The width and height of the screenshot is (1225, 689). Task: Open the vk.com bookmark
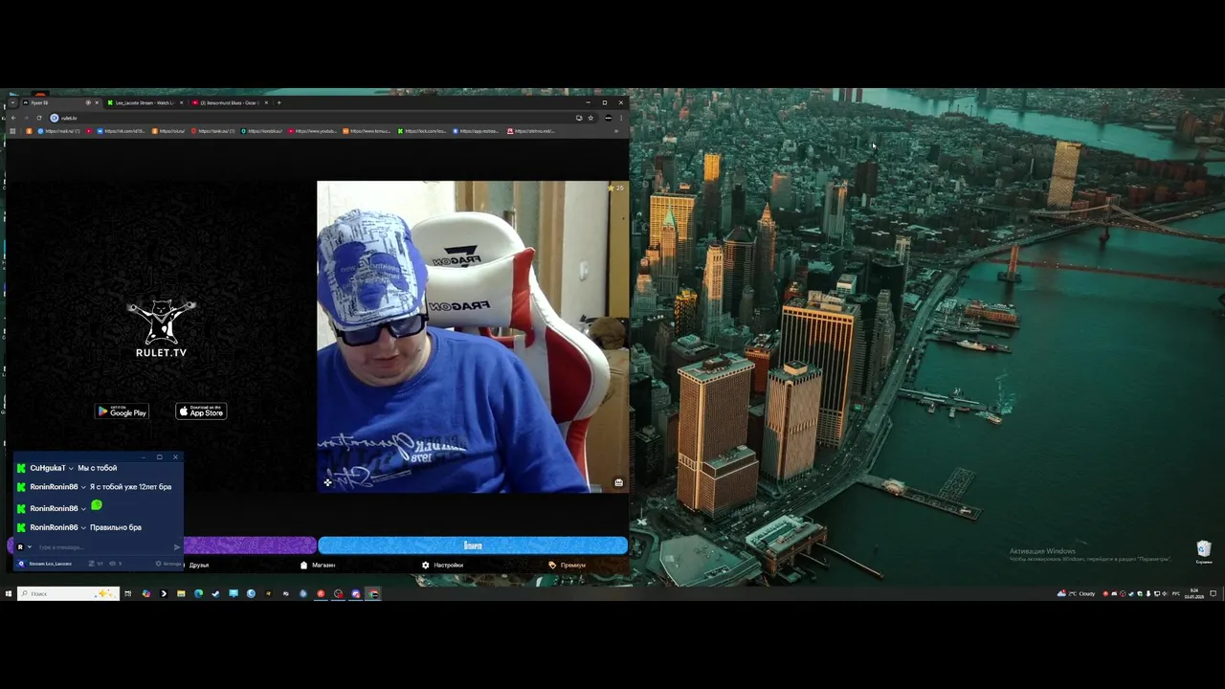(122, 131)
